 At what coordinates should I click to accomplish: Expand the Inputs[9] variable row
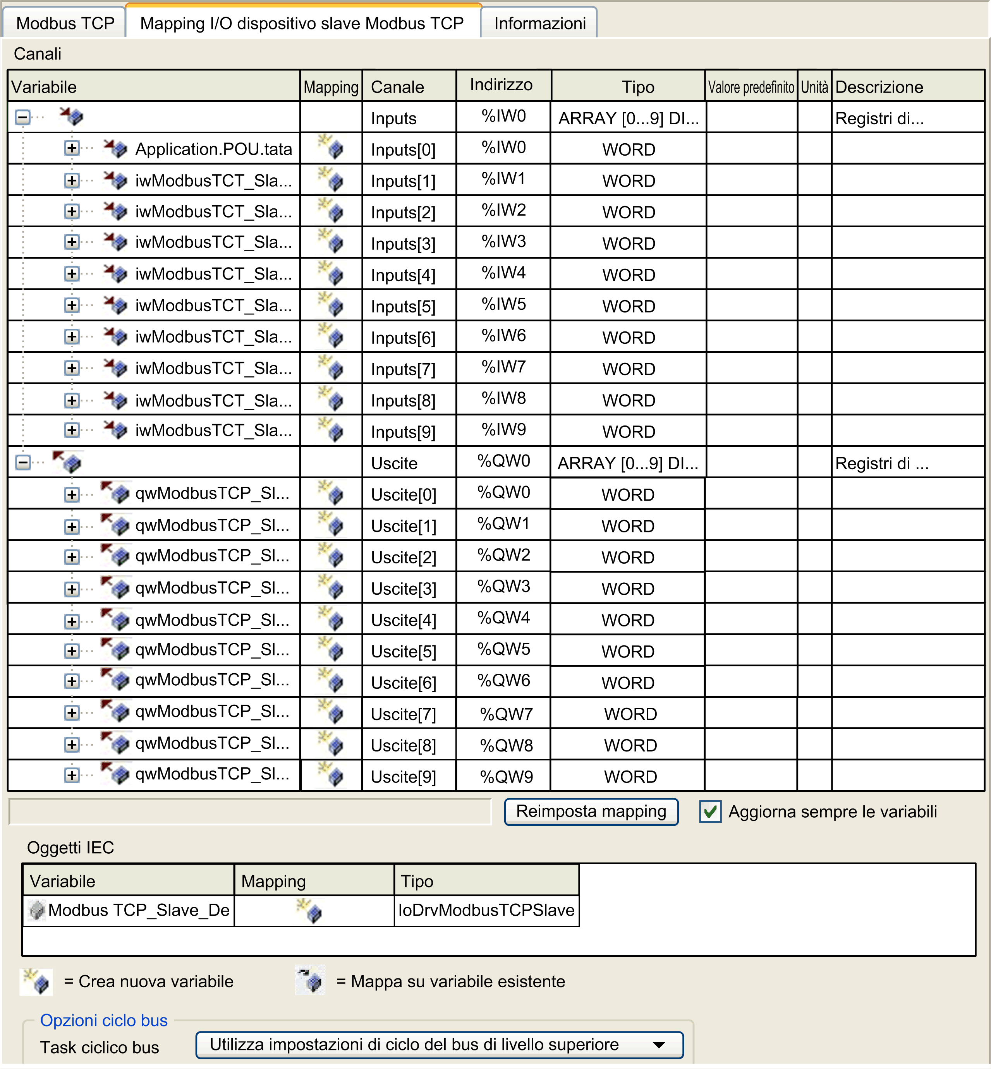click(72, 430)
